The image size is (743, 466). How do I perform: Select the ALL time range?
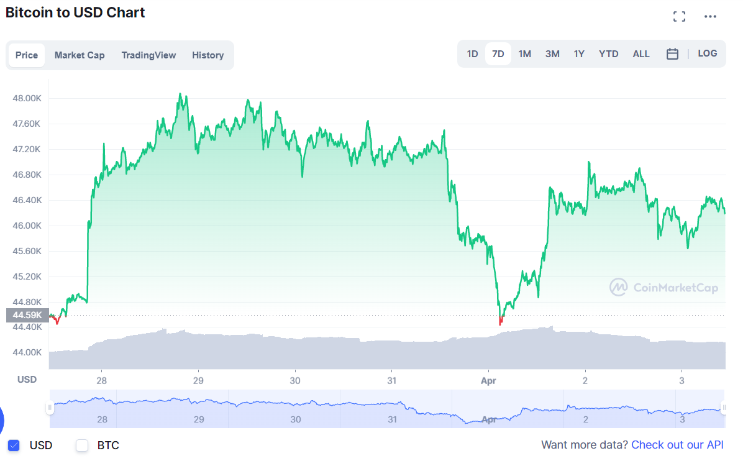click(640, 54)
